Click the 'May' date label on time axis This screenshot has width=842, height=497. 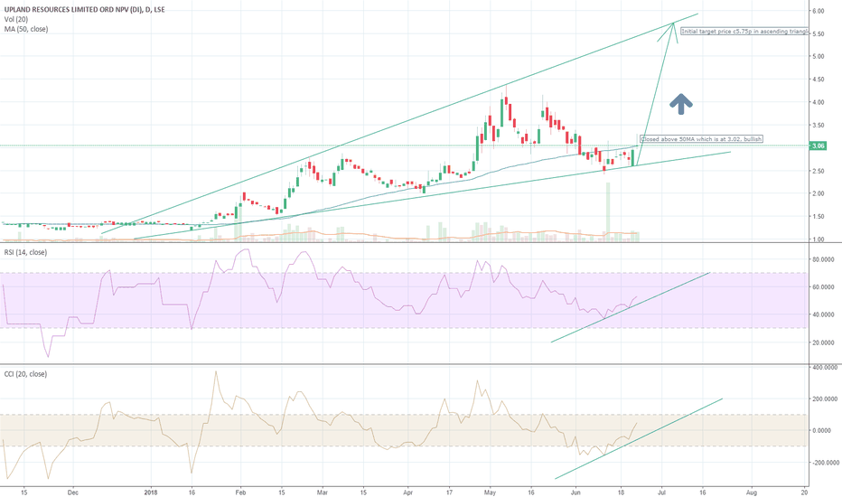click(x=490, y=492)
